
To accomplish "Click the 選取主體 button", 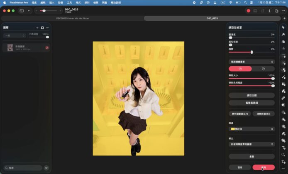I will 251,95.
